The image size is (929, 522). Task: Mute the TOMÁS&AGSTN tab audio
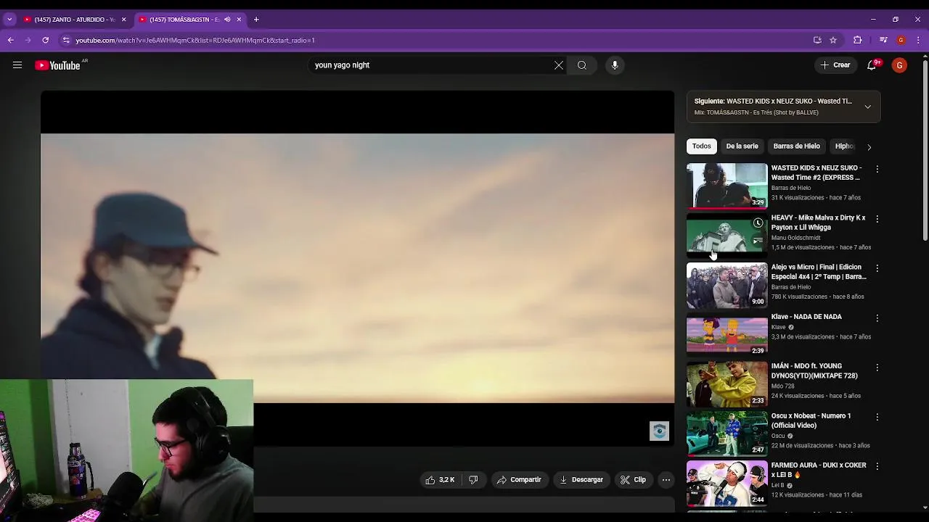coord(227,20)
